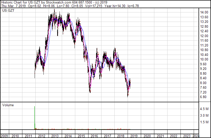This screenshot has width=211, height=138.
Task: Click the 7.60 price axis label
Action: (x=203, y=88)
